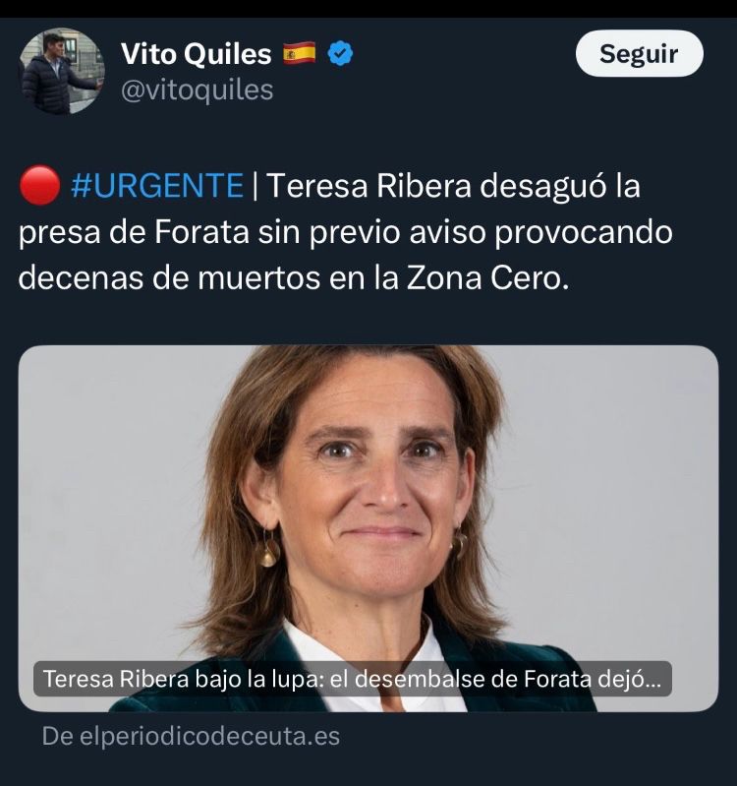Click 'presa de Forata' in the tweet text
Image resolution: width=737 pixels, height=786 pixels.
click(134, 232)
